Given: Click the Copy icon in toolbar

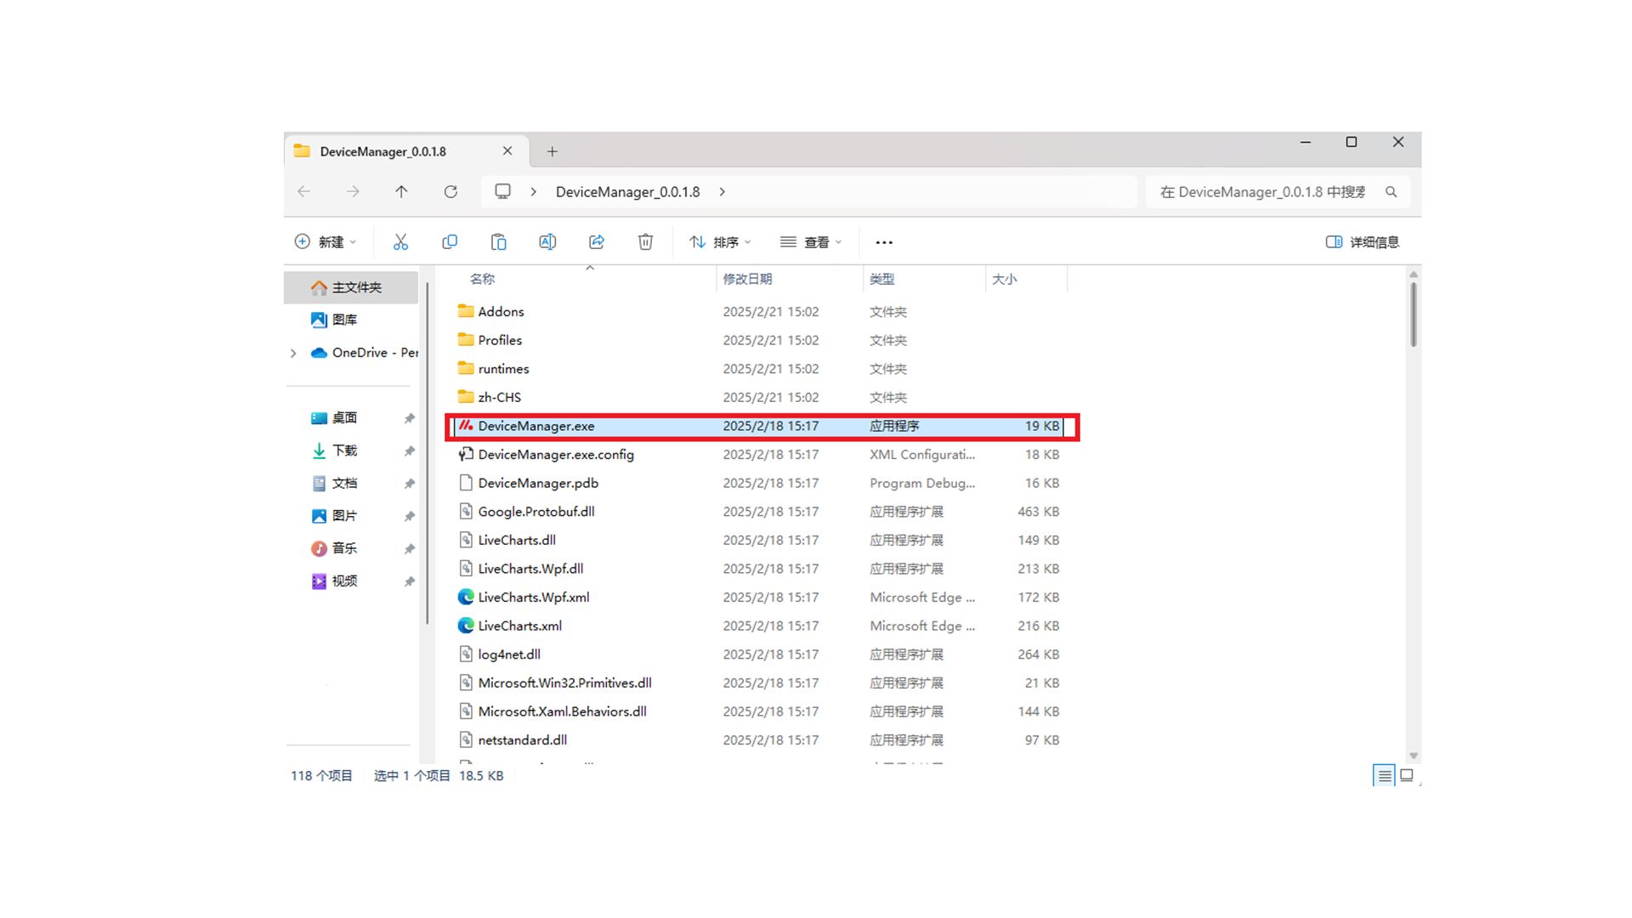Looking at the screenshot, I should click(x=450, y=242).
